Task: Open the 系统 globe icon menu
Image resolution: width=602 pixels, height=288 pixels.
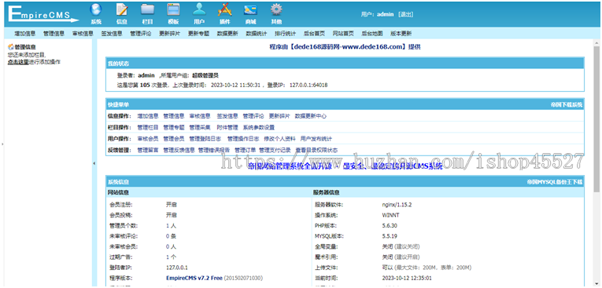Action: click(x=96, y=13)
